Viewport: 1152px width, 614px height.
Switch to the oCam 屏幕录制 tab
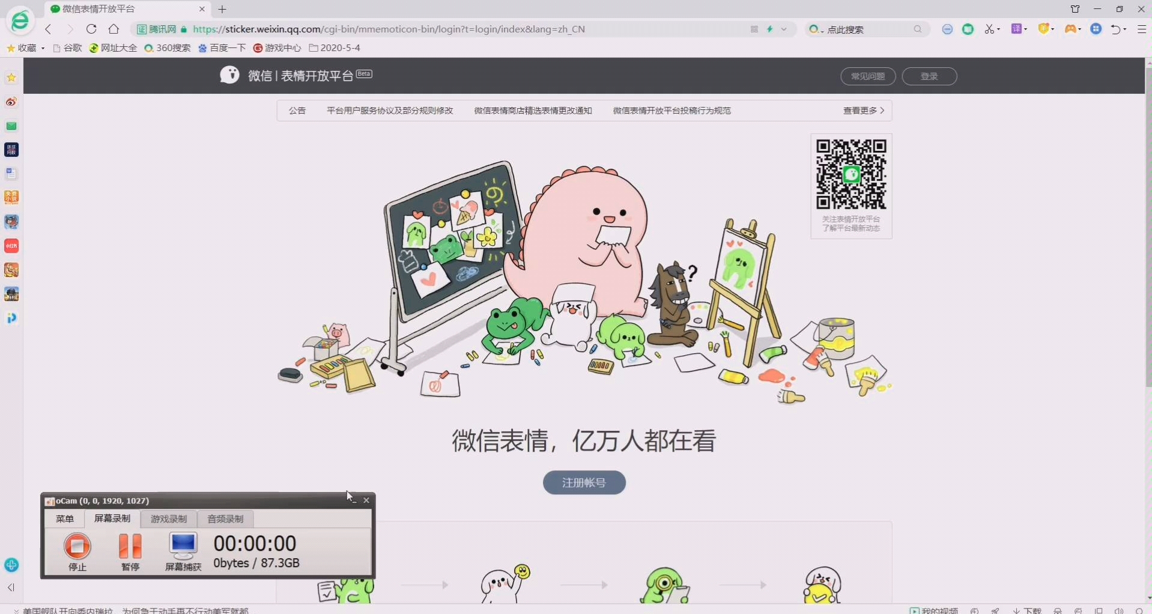click(112, 518)
